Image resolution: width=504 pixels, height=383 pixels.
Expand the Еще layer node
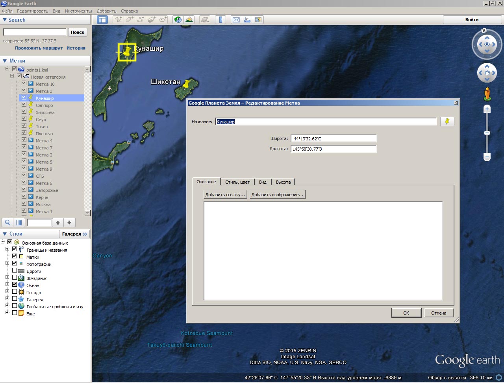[7, 313]
